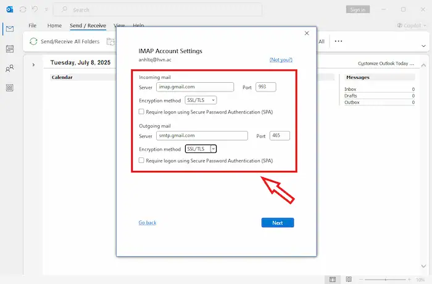Close the IMAP Account Settings dialog
The width and height of the screenshot is (432, 284).
(307, 33)
